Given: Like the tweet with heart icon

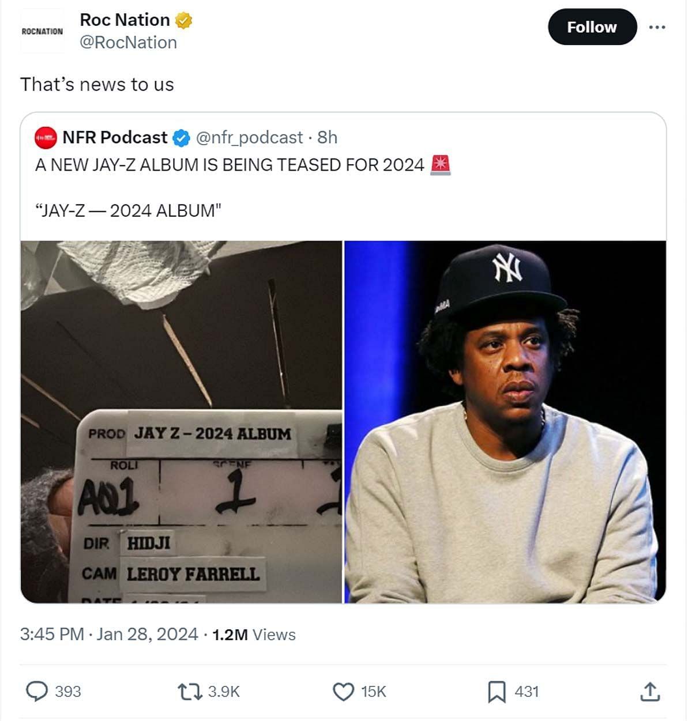Looking at the screenshot, I should click(344, 691).
